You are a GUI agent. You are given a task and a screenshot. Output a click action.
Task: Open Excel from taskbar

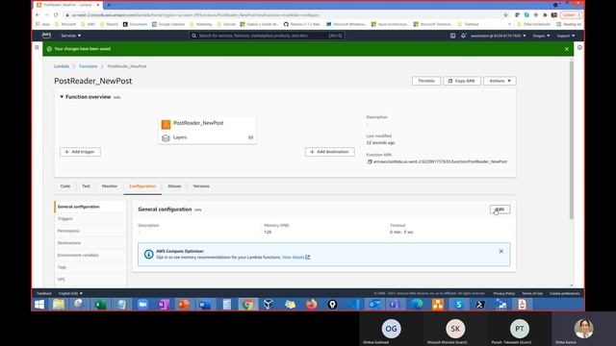[100, 305]
